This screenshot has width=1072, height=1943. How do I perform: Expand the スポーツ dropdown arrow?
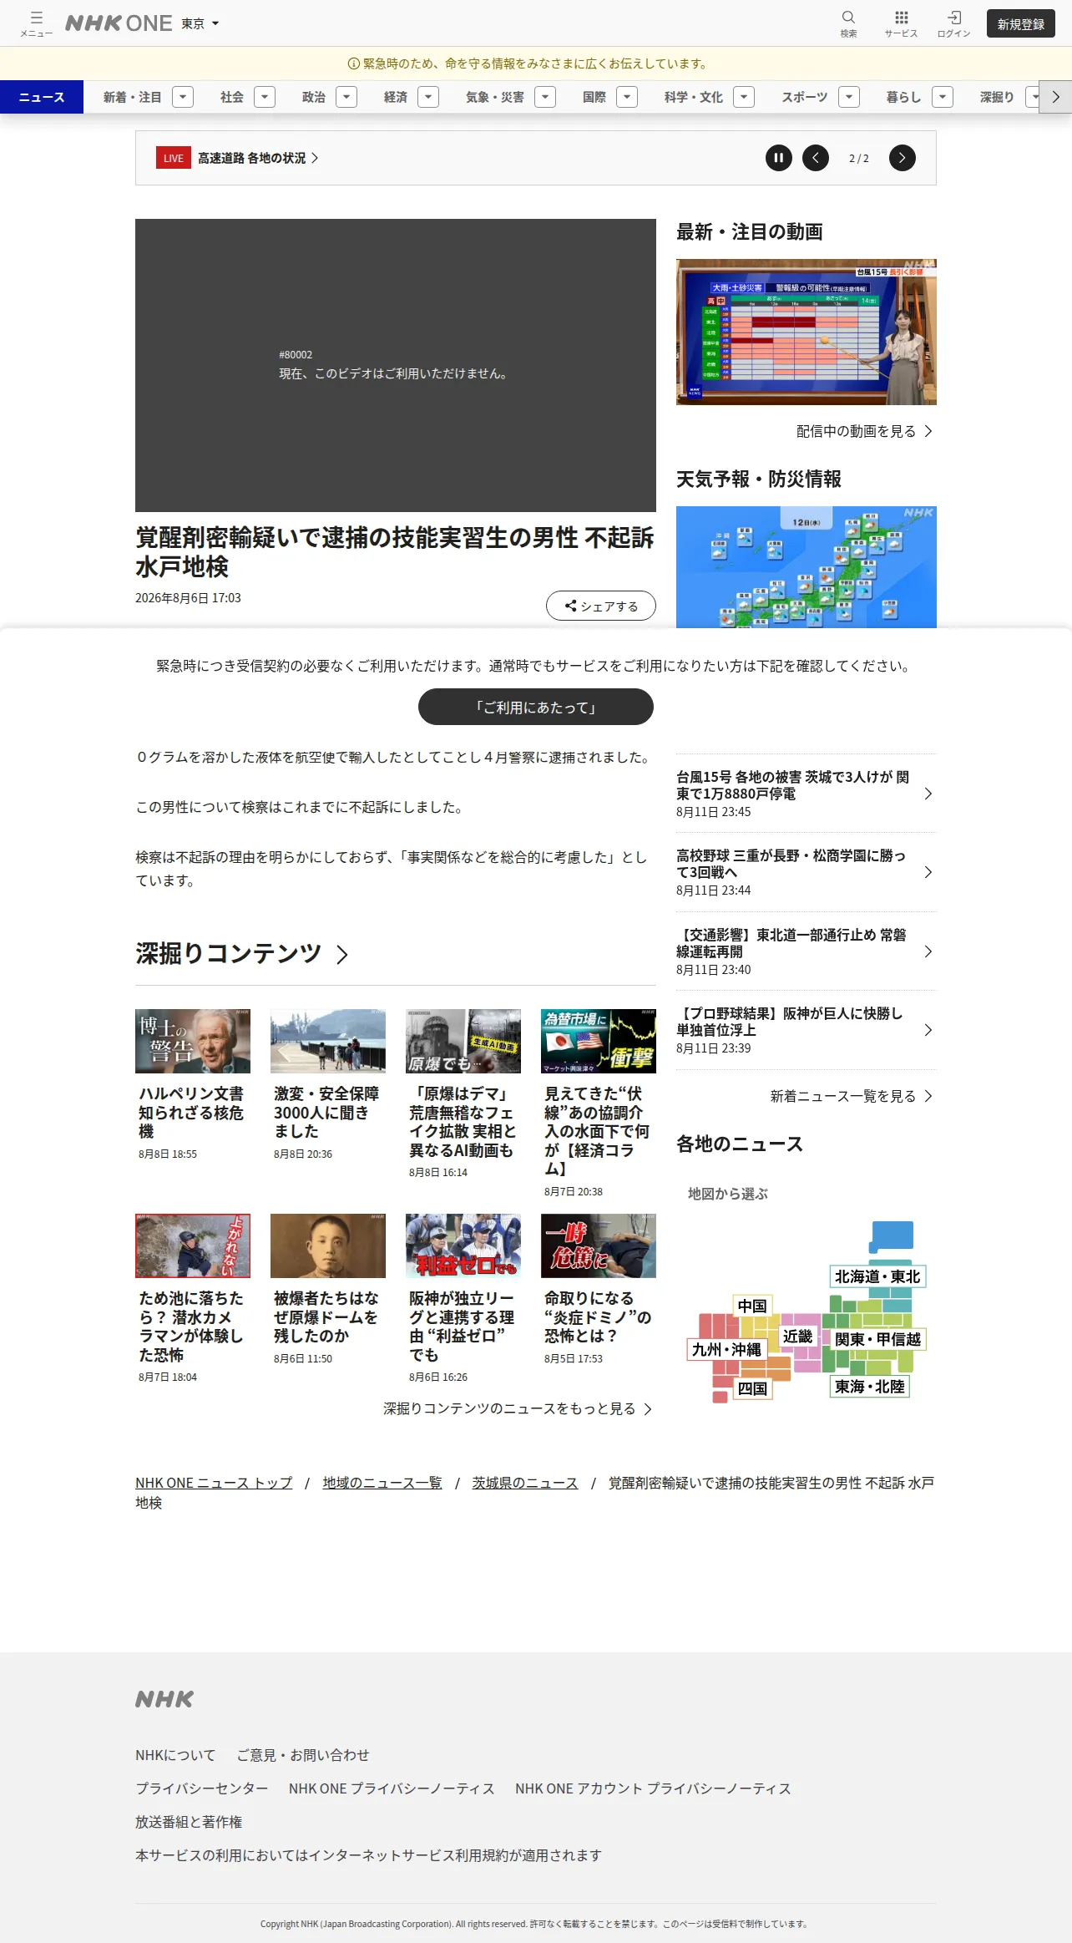[849, 97]
